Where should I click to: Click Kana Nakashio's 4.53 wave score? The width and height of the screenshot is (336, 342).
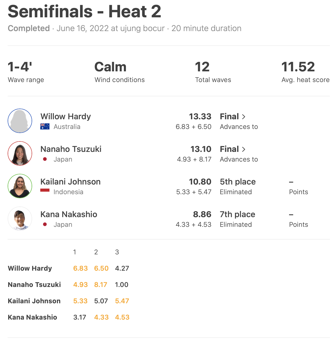[122, 317]
